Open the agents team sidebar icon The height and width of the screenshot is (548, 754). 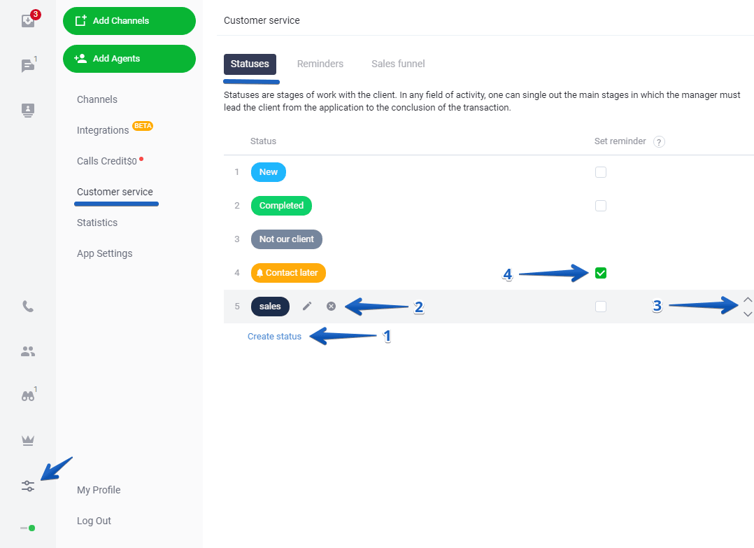point(28,351)
